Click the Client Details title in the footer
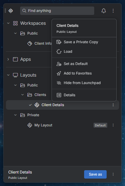125x186 pixels. 20,172
